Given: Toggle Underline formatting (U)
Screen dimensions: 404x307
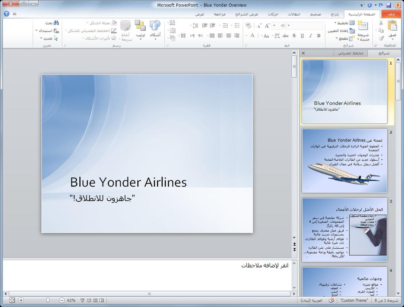Looking at the screenshot, I should [302, 36].
